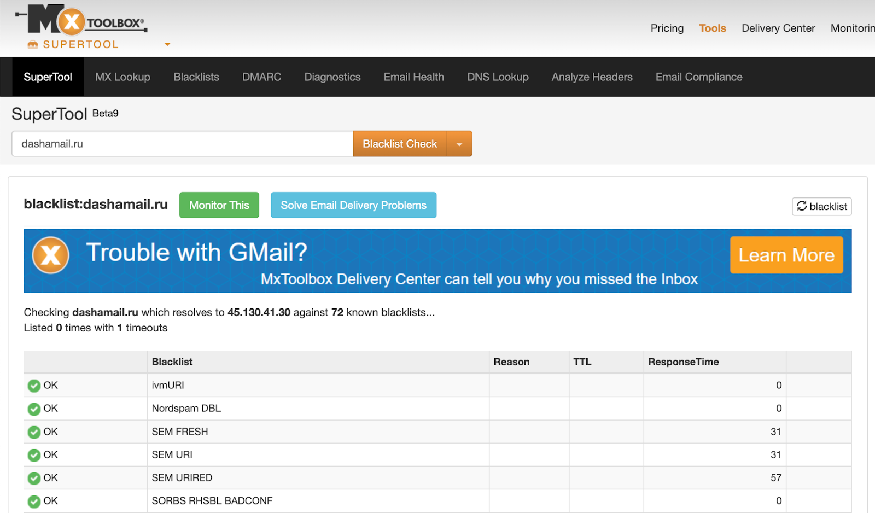Screen dimensions: 875x513
Task: Click the green check icon for Nordspam DBL
Action: [34, 409]
